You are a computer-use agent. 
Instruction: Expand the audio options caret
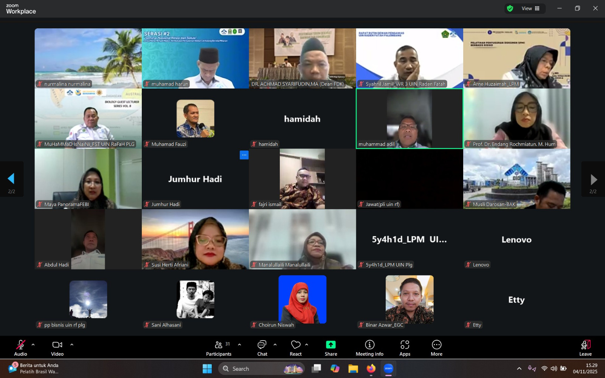tap(33, 344)
